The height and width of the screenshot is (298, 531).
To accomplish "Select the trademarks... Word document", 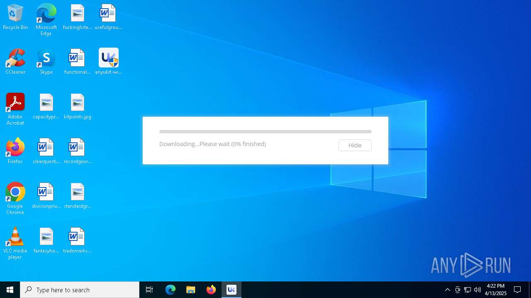I will click(x=77, y=240).
